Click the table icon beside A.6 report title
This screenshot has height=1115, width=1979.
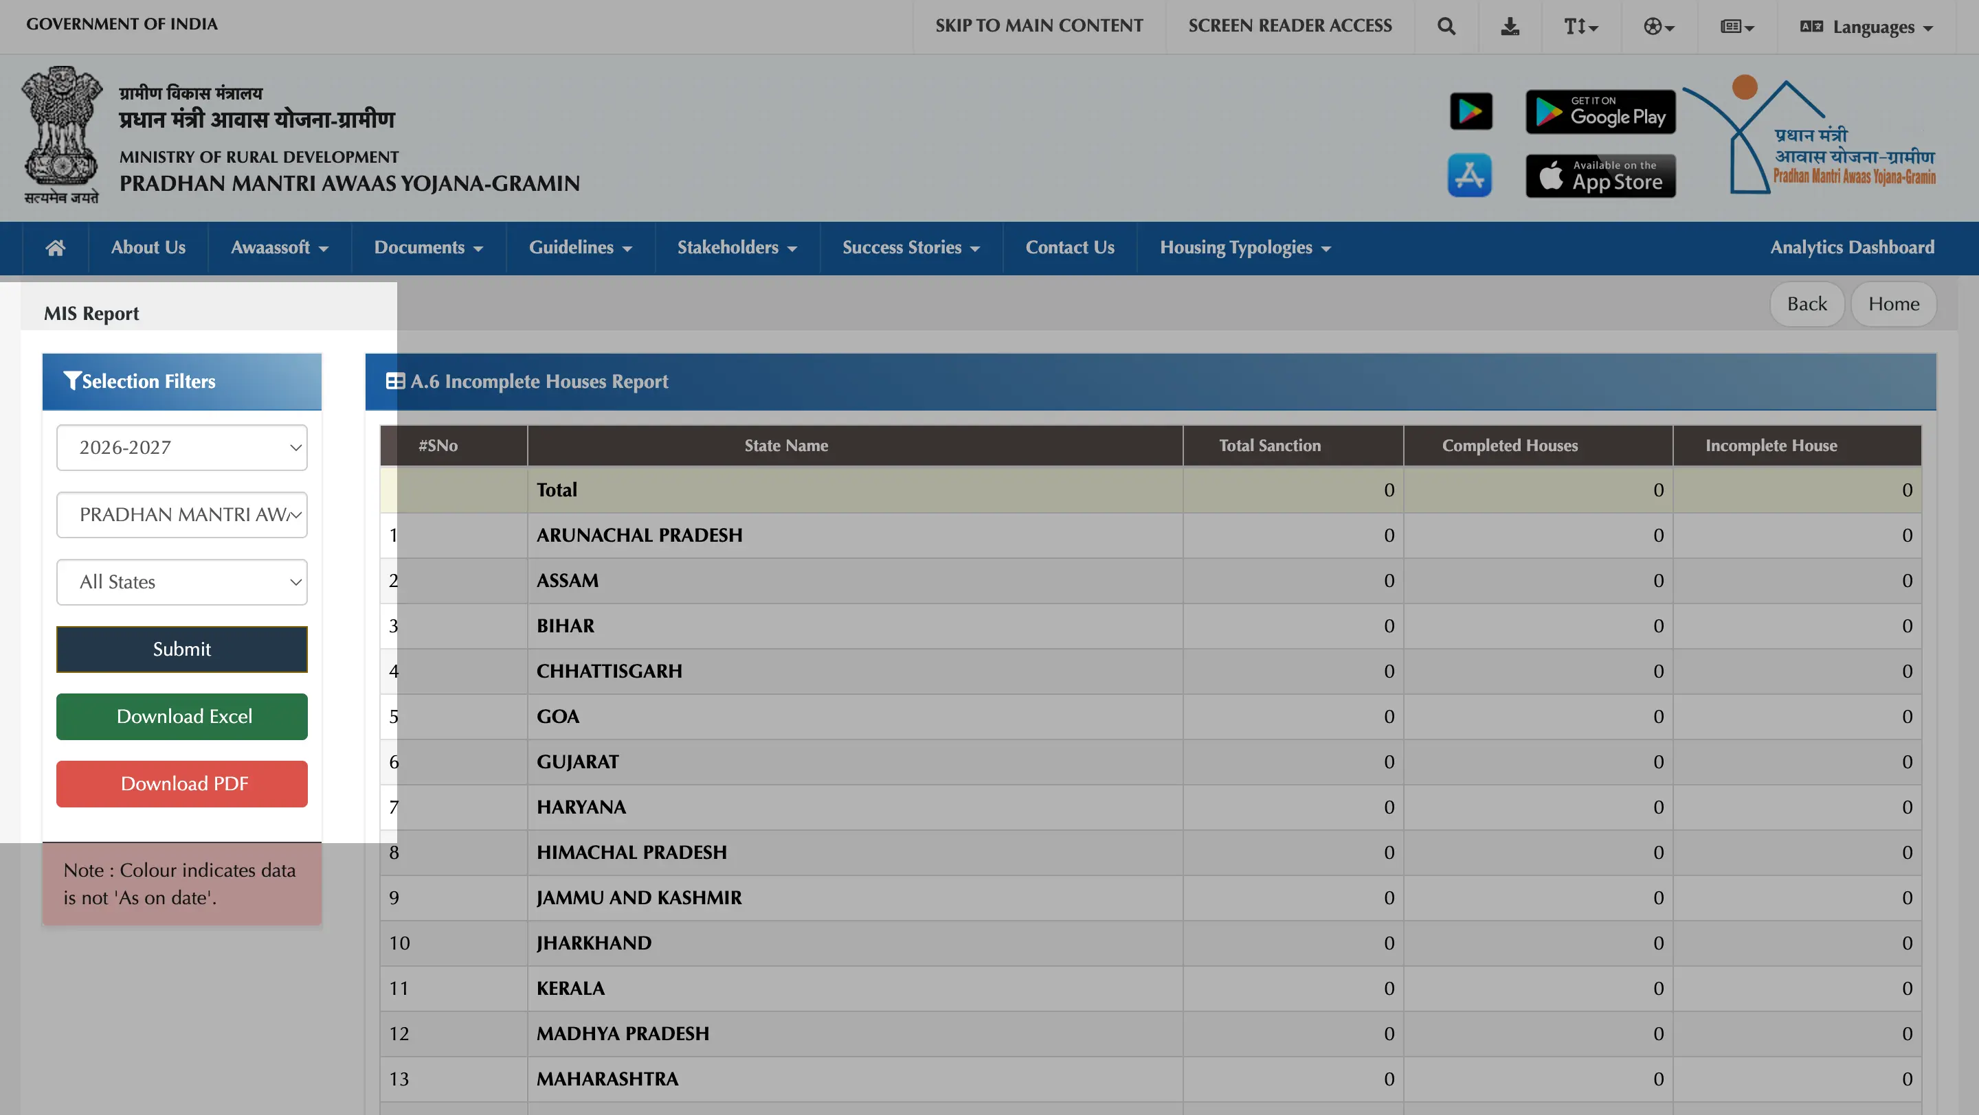tap(395, 381)
